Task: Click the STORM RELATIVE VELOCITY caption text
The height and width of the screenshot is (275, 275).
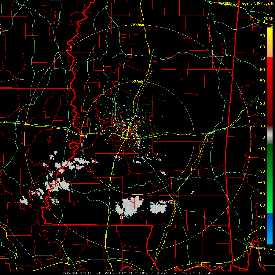Action: click(x=95, y=273)
